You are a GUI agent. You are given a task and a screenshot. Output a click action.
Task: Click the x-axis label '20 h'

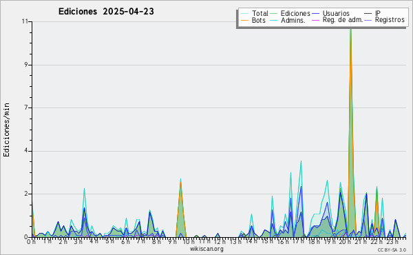pyautogui.click(x=346, y=241)
